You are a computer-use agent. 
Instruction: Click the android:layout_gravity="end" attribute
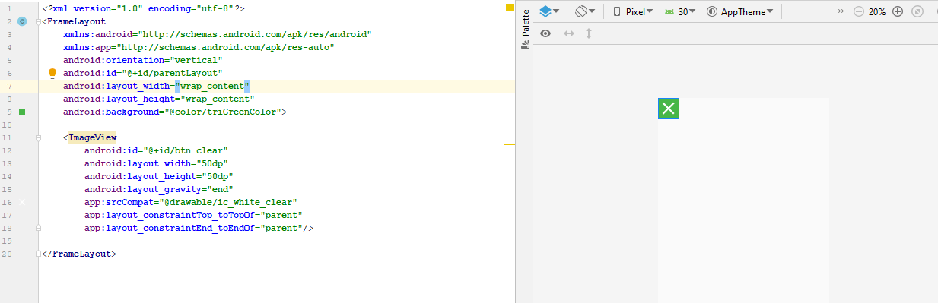pos(158,189)
